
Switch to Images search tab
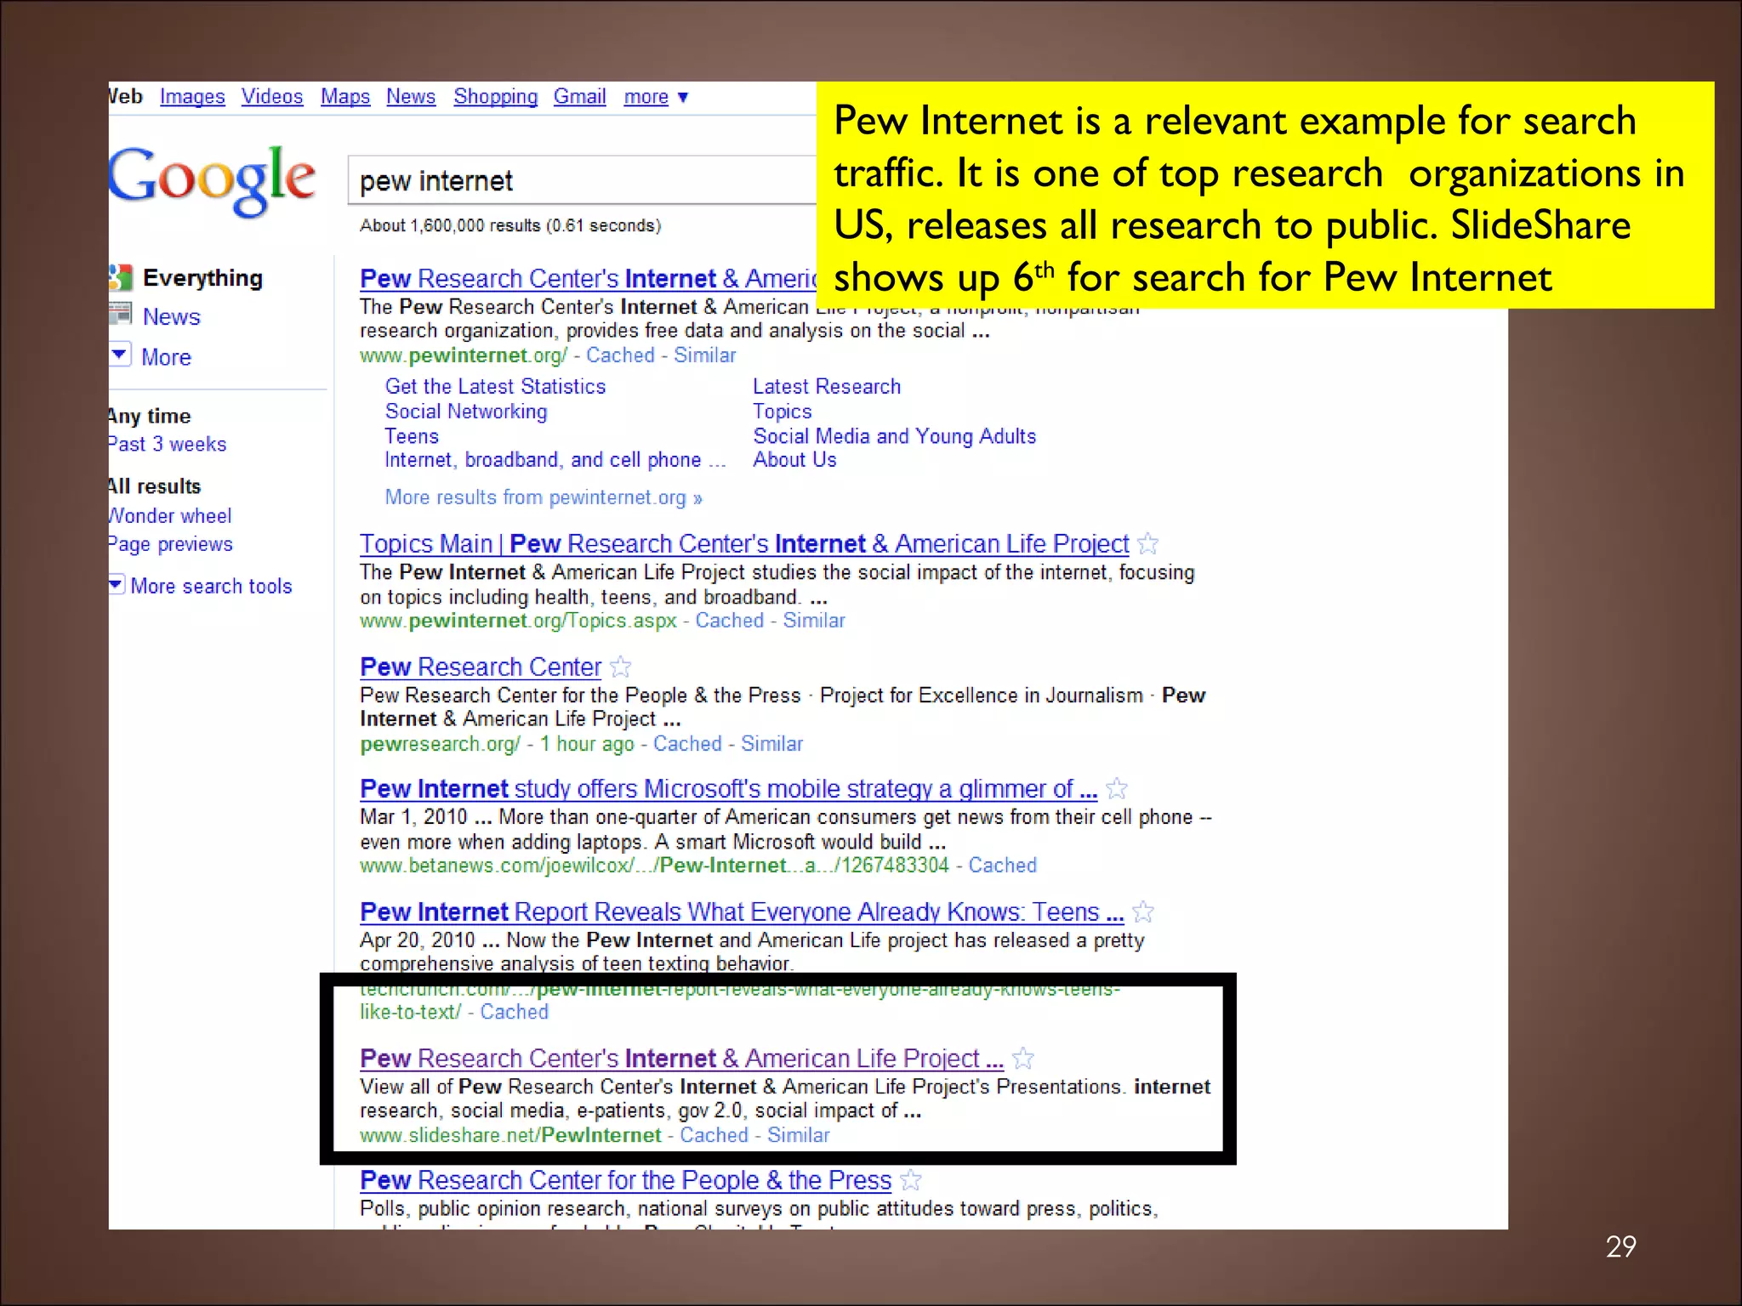[x=192, y=97]
